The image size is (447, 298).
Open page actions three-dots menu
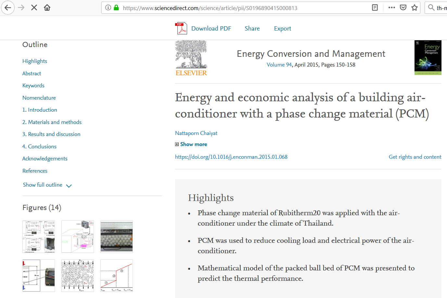pyautogui.click(x=392, y=7)
